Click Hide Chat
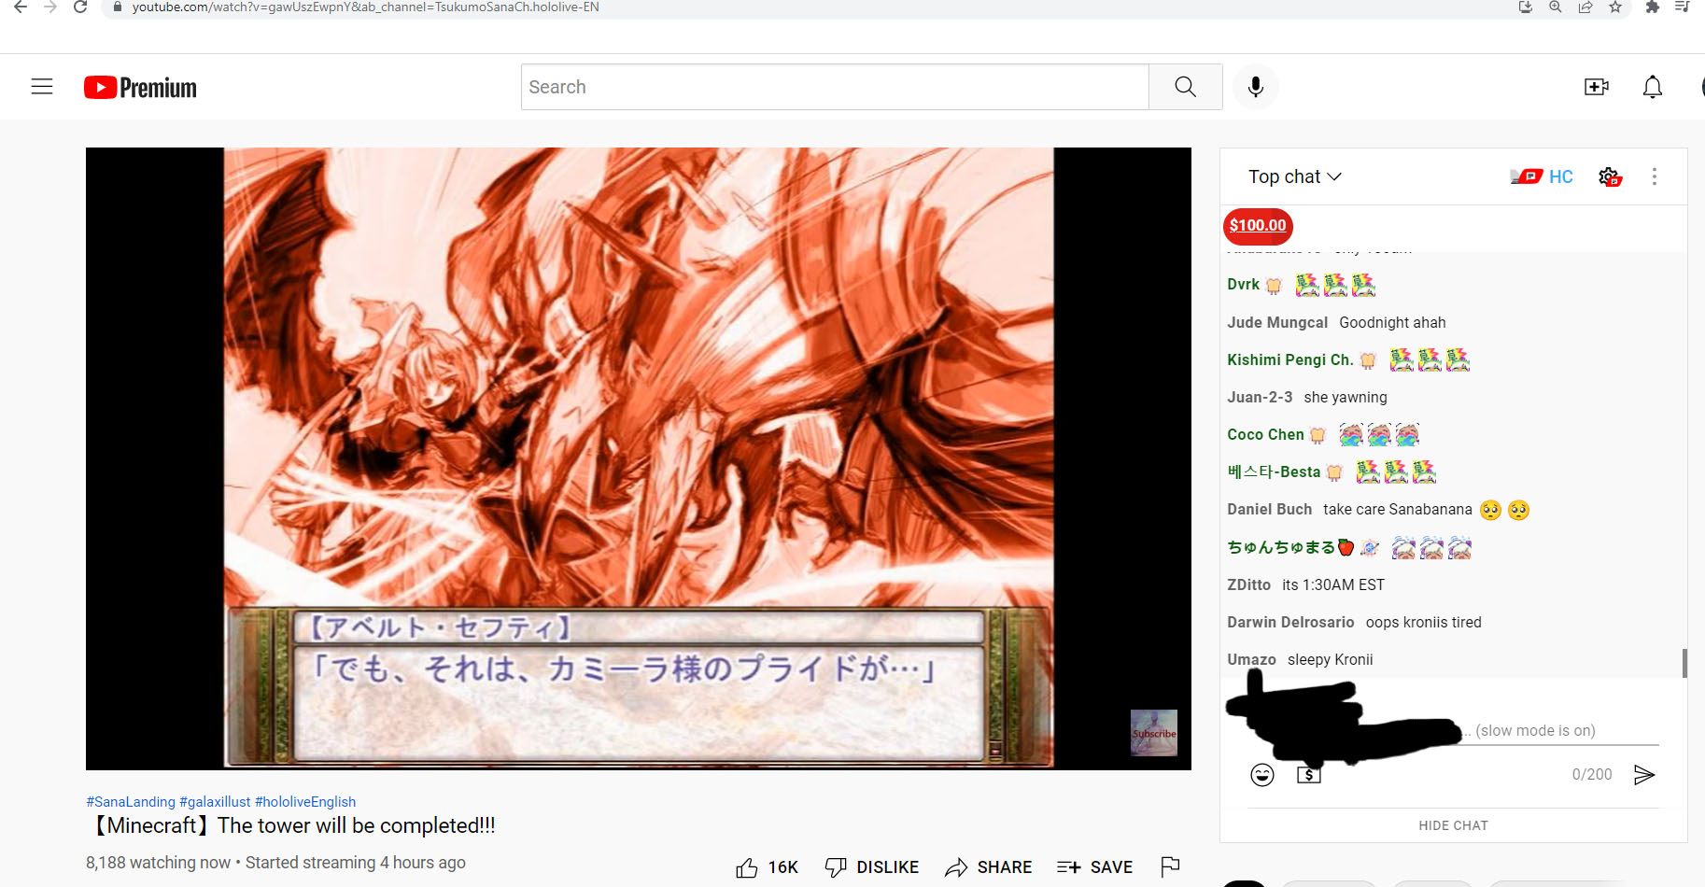This screenshot has width=1705, height=887. click(1453, 825)
